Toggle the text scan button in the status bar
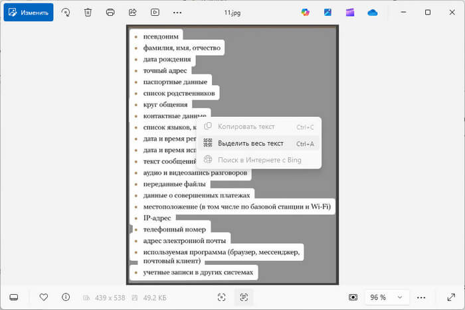 tap(244, 297)
